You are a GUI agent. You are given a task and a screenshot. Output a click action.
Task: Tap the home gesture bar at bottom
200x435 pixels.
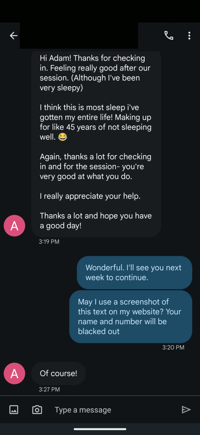(100, 429)
